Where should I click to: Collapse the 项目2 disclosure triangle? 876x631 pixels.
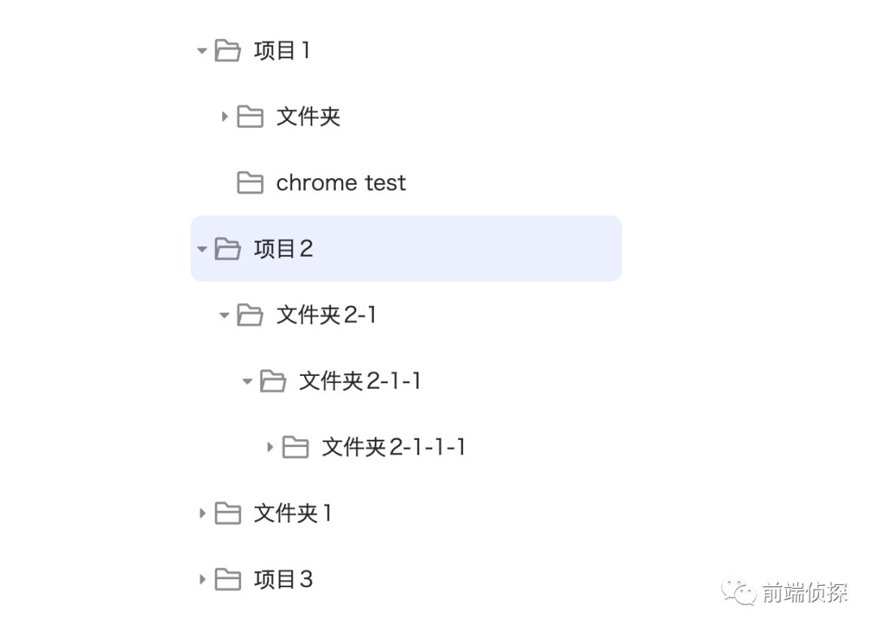[x=202, y=249]
